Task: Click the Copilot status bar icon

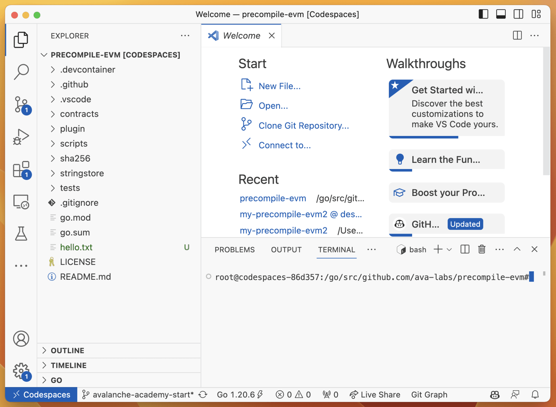Action: pyautogui.click(x=495, y=395)
